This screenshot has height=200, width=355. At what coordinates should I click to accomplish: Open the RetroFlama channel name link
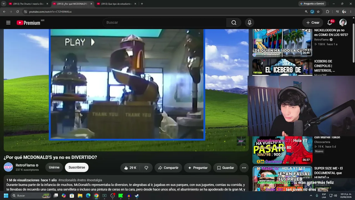click(x=25, y=165)
